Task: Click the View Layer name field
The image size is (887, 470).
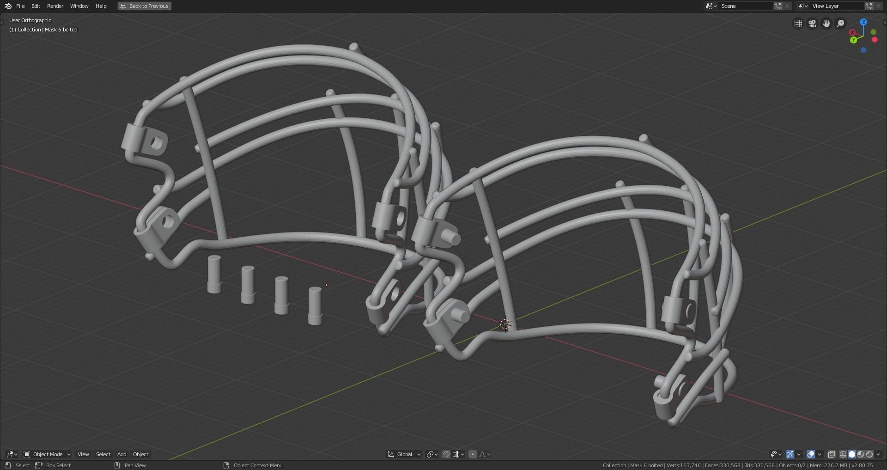Action: [837, 6]
